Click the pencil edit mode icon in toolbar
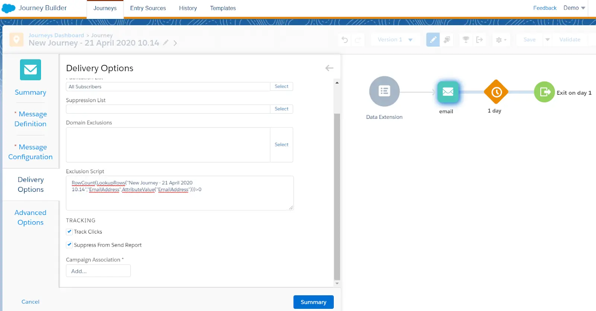This screenshot has width=596, height=311. click(x=433, y=39)
